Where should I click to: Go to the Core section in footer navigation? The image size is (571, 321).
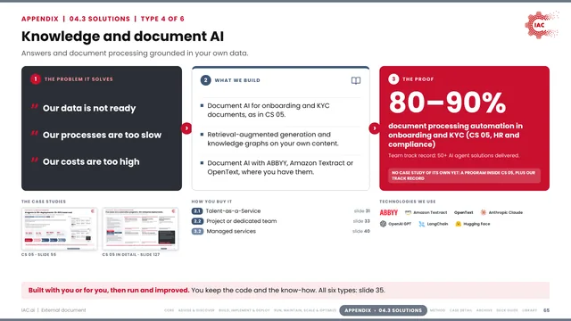[x=169, y=310]
